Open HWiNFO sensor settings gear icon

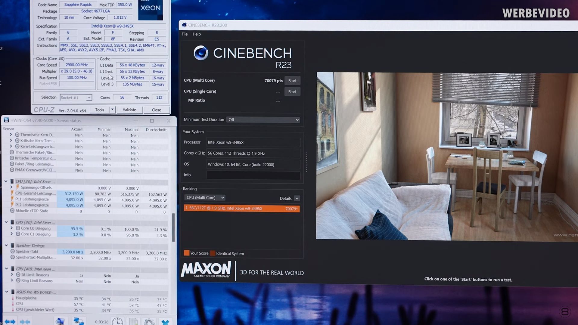[x=149, y=322]
